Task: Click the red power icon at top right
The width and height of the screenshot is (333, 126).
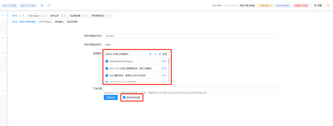Action: coord(328,5)
